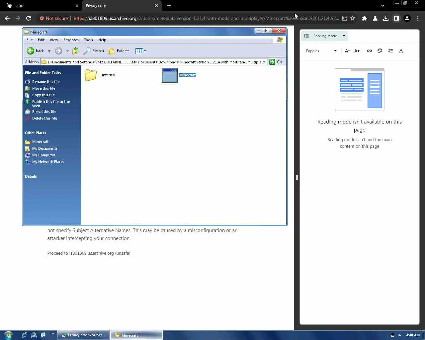
Task: Open the Reading mode side panel dropdown
Action: [x=324, y=36]
